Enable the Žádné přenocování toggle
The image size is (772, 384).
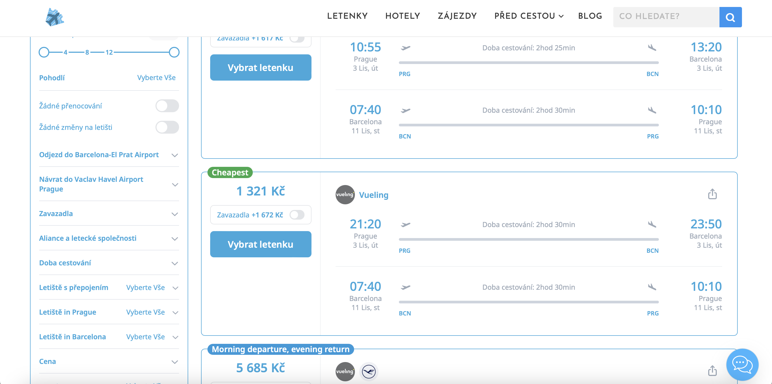pos(167,106)
